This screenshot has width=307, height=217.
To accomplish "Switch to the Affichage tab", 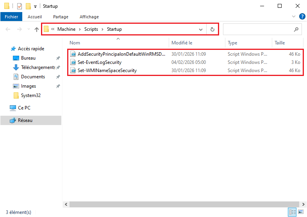I will click(x=89, y=17).
